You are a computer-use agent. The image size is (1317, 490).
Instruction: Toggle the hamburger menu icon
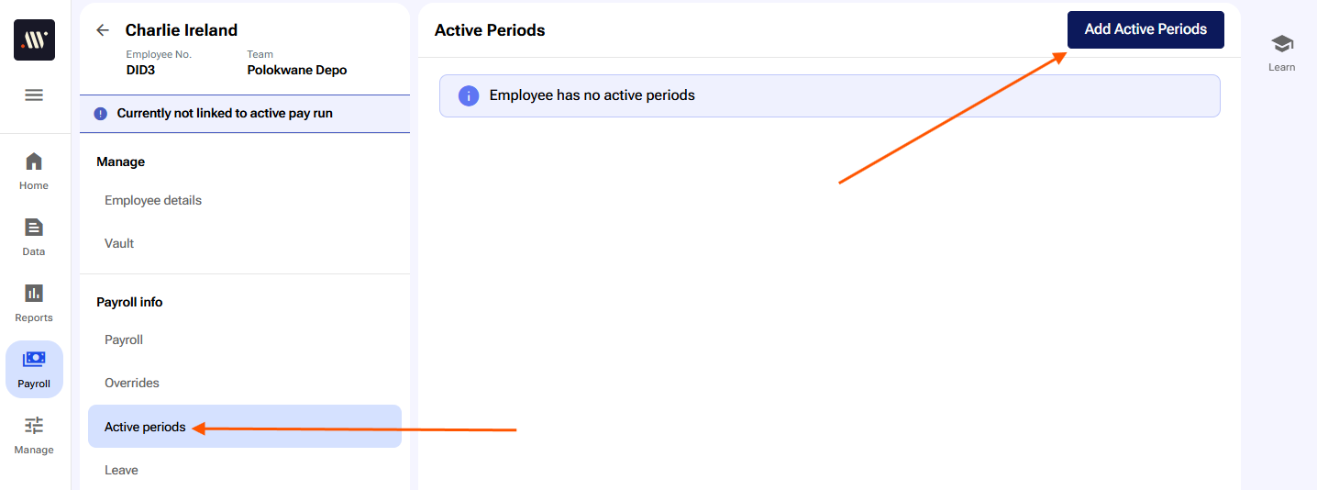(x=34, y=95)
